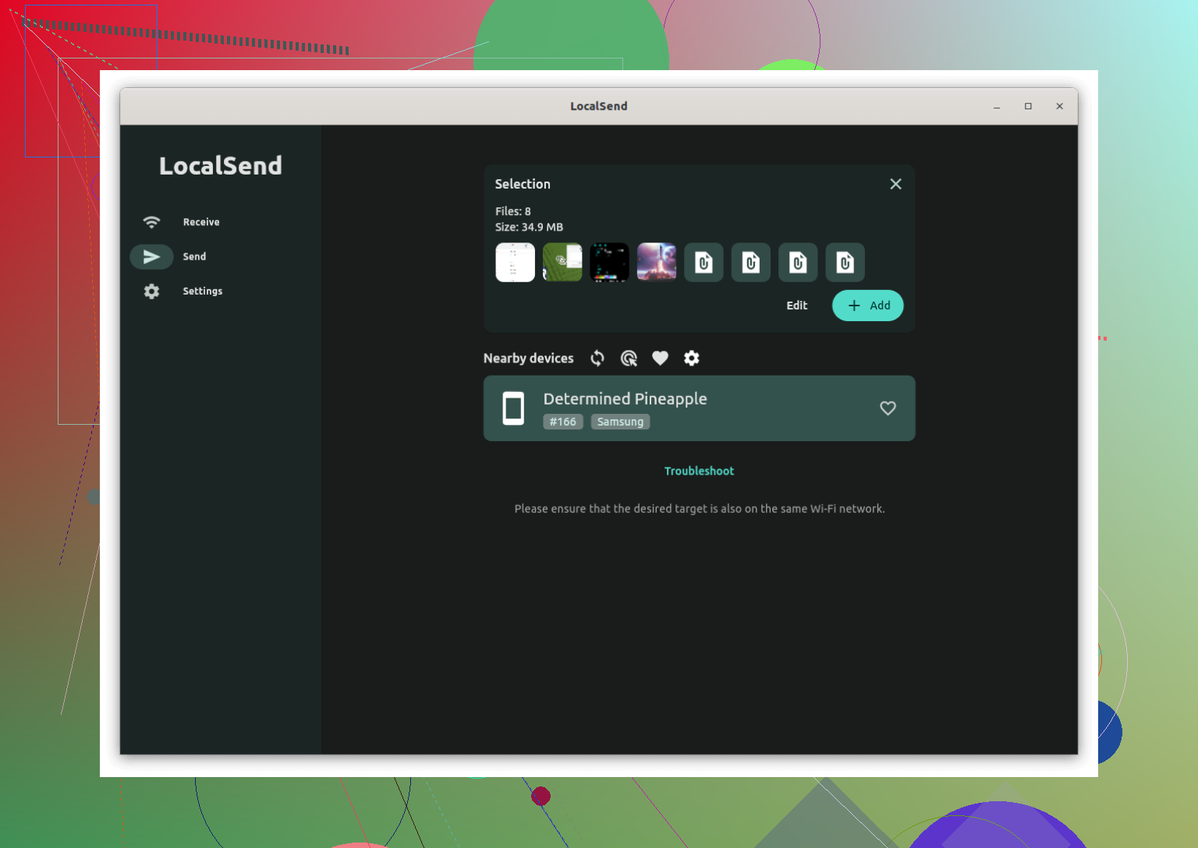Viewport: 1198px width, 848px height.
Task: Open the green image thumbnail
Action: click(x=562, y=262)
